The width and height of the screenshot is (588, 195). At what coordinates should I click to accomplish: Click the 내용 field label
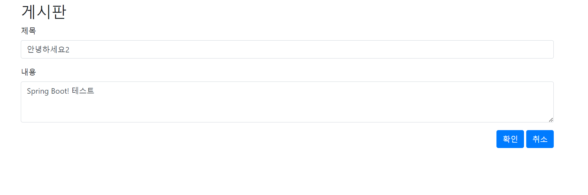click(28, 72)
